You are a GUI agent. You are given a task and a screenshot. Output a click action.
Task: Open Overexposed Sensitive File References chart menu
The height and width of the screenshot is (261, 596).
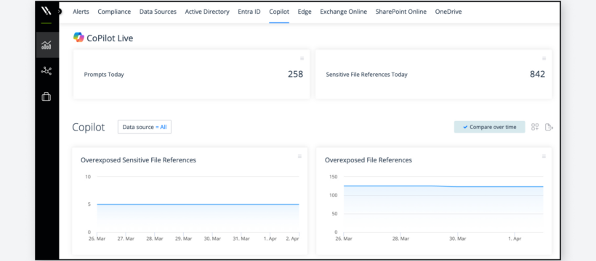pos(299,157)
